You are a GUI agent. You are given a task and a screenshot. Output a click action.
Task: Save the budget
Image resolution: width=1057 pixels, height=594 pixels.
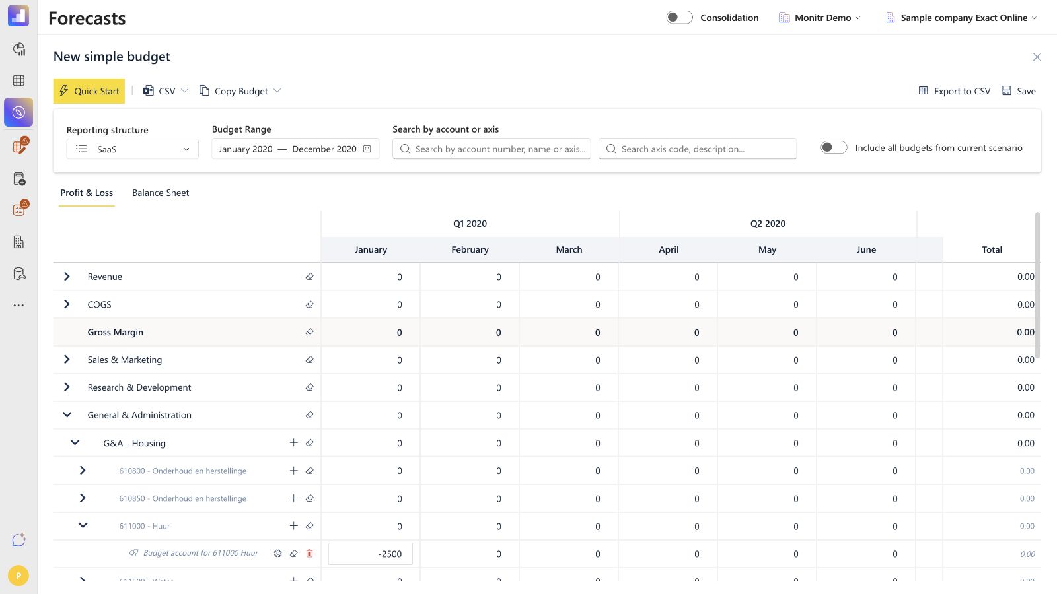1019,91
